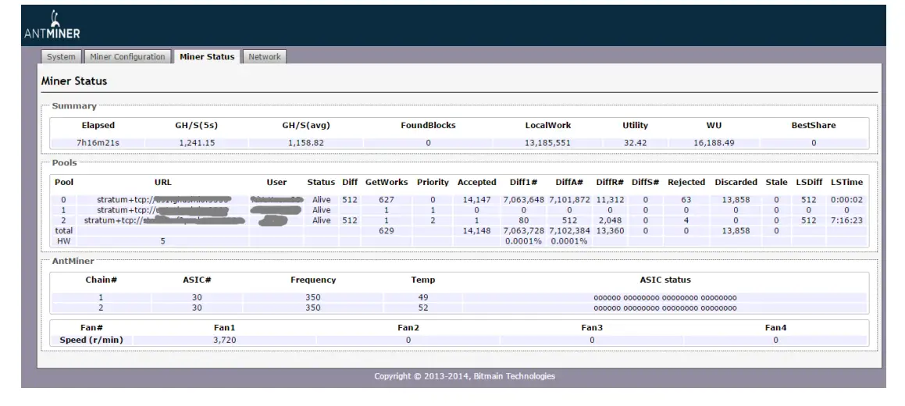The height and width of the screenshot is (406, 905).
Task: Click the Bitmain Technologies copyright footer text
Action: [465, 376]
